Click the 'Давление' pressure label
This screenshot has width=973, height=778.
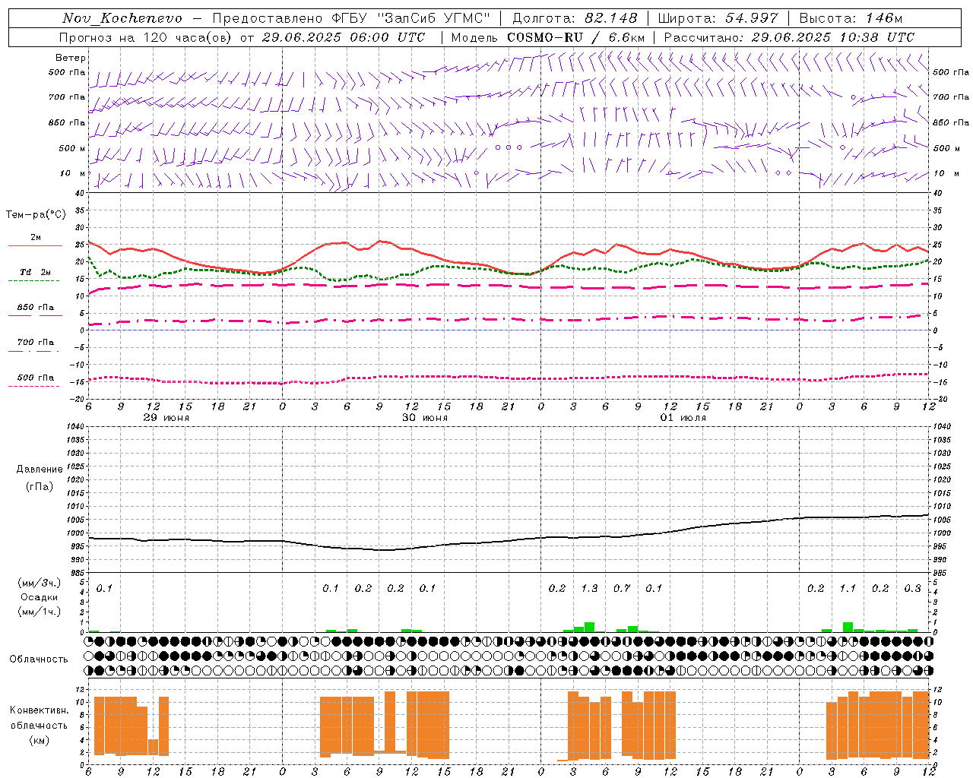pyautogui.click(x=40, y=470)
